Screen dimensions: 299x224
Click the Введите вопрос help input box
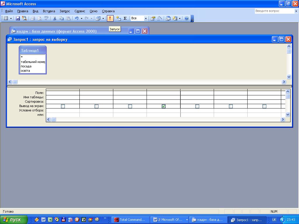pyautogui.click(x=274, y=11)
